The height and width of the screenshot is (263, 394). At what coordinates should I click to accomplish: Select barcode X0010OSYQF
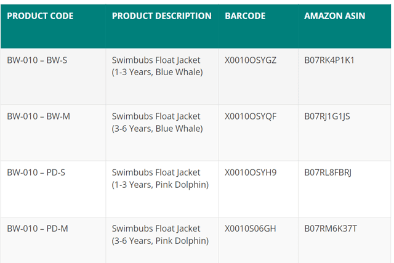pyautogui.click(x=251, y=116)
